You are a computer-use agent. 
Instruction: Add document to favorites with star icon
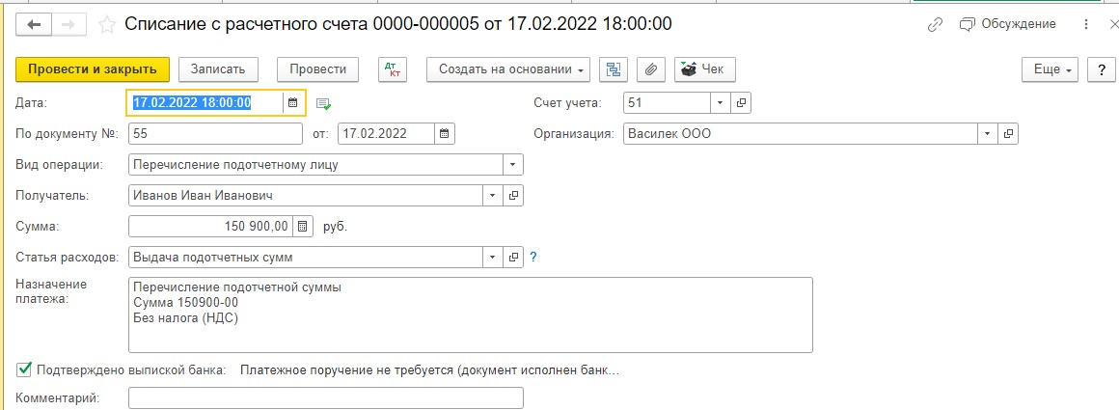106,25
